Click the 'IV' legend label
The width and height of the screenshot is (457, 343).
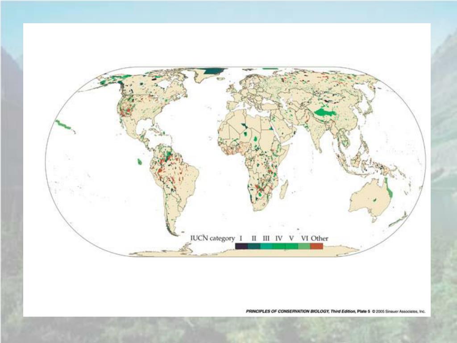(279, 238)
